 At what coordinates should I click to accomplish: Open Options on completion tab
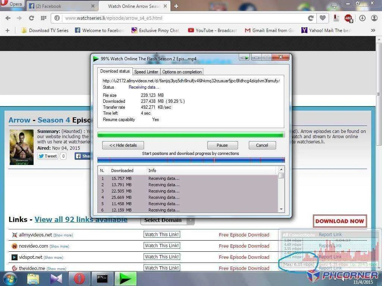point(182,72)
